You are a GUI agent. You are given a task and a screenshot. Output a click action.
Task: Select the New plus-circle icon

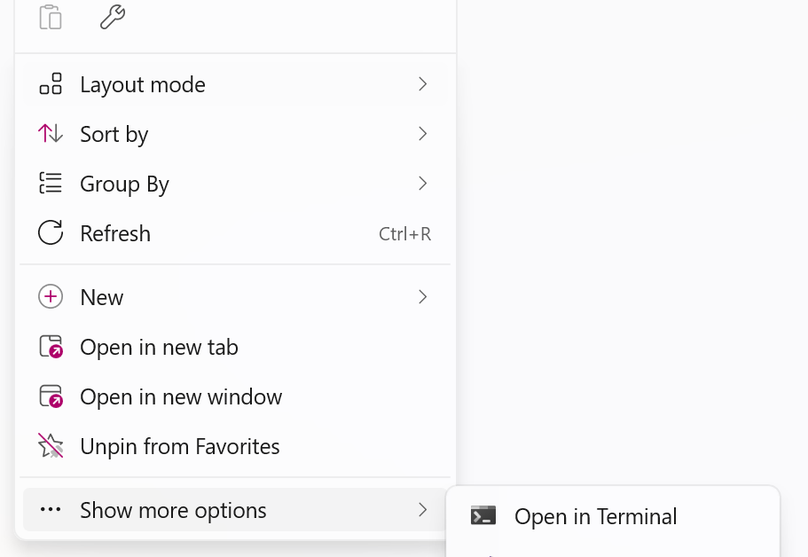[51, 297]
